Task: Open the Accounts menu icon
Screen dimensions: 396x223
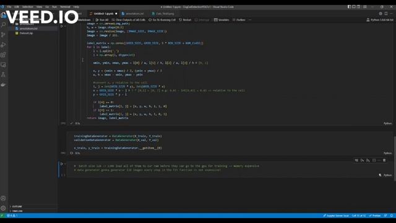Action: pyautogui.click(x=3, y=198)
